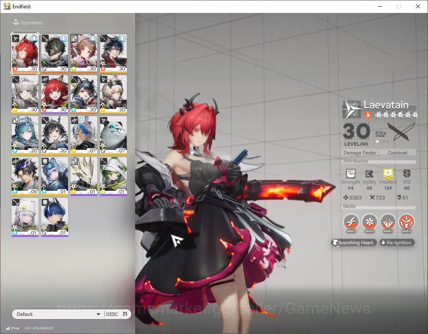428x334 pixels.
Task: Click the LEVEL/40 label
Action: [356, 144]
